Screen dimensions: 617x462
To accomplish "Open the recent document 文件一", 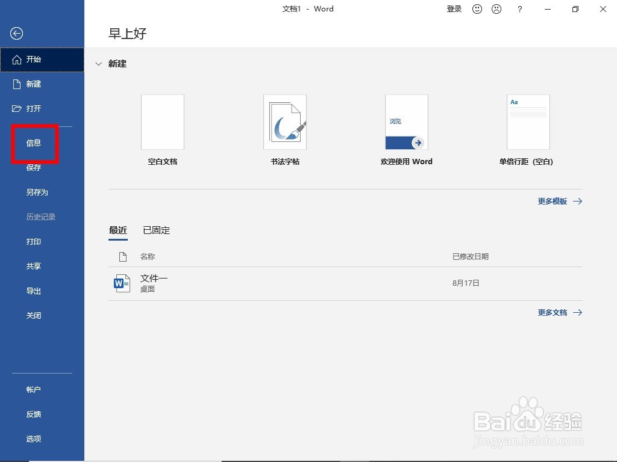I will point(154,278).
